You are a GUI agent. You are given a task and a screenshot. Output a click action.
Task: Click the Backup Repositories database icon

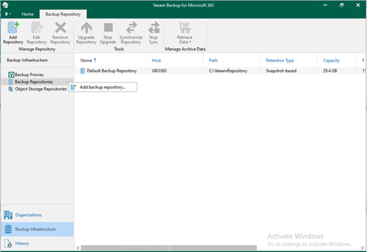click(x=11, y=82)
